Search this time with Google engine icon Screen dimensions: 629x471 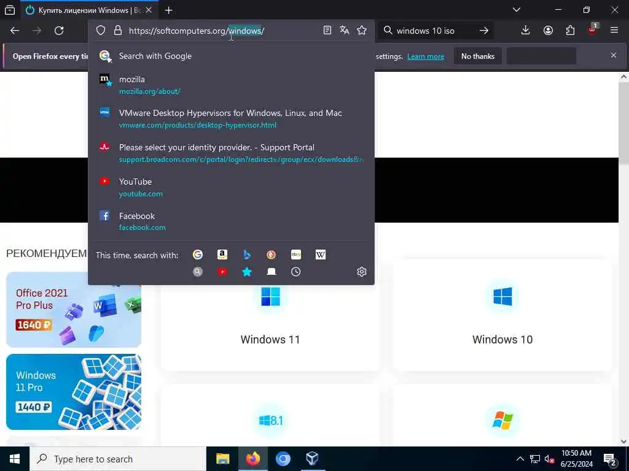(x=197, y=255)
